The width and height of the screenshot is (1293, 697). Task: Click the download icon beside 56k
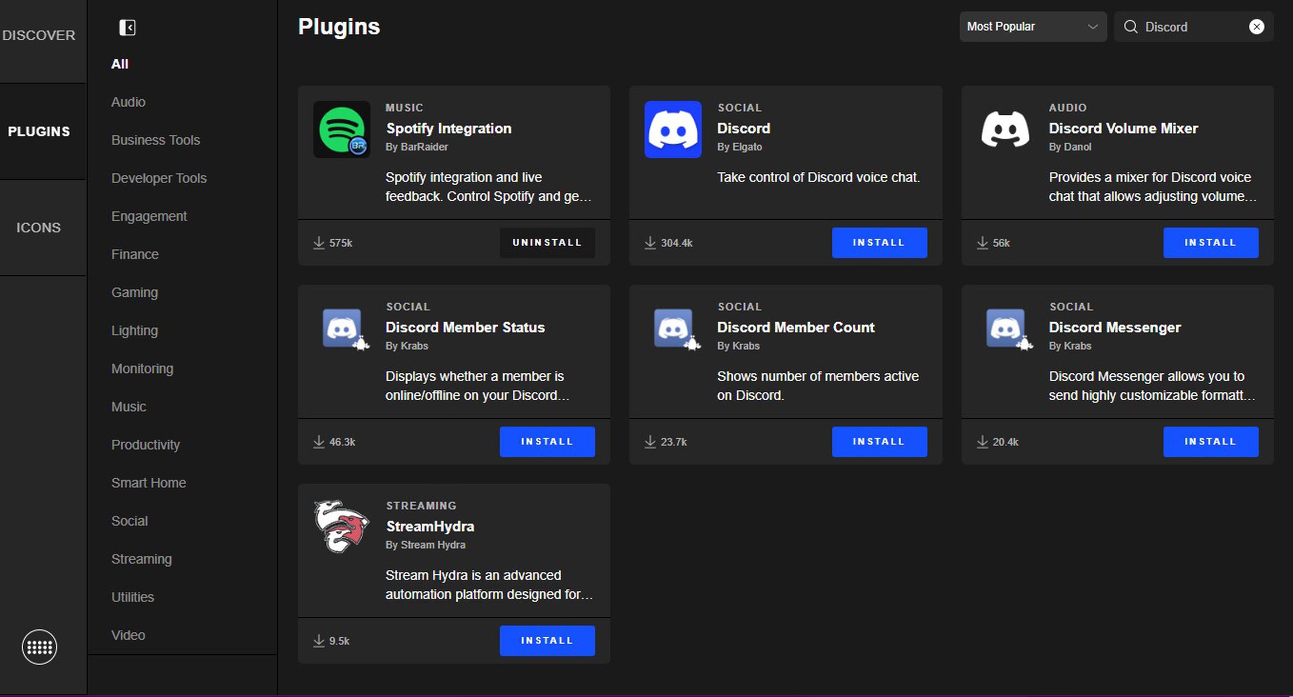point(982,243)
